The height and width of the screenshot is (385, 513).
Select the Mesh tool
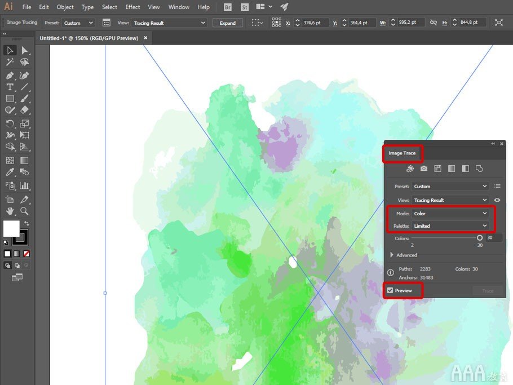10,160
